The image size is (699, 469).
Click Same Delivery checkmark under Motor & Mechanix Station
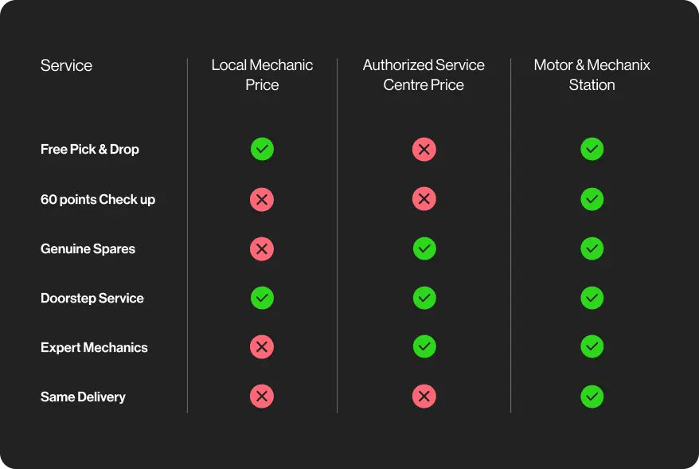(592, 397)
